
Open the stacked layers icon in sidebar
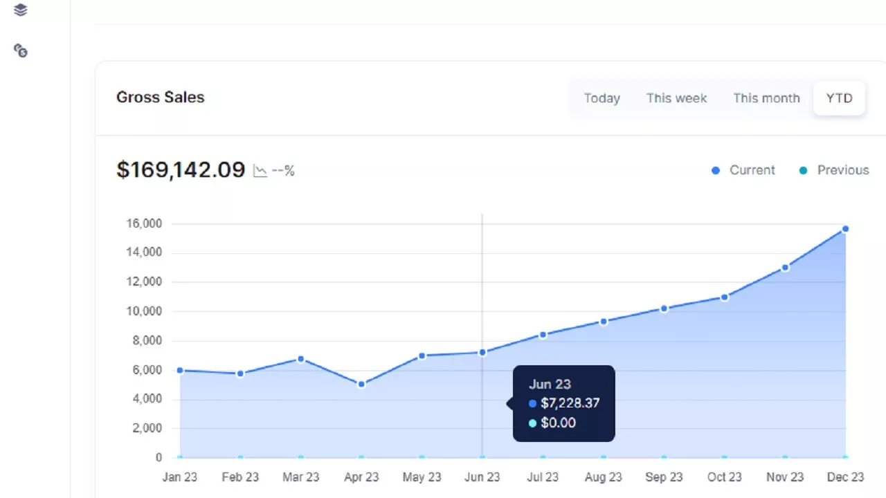[x=21, y=10]
